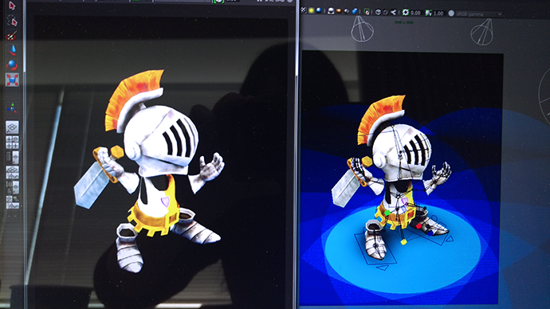
Task: Click the gamma value field showing 1.00
Action: 438,14
